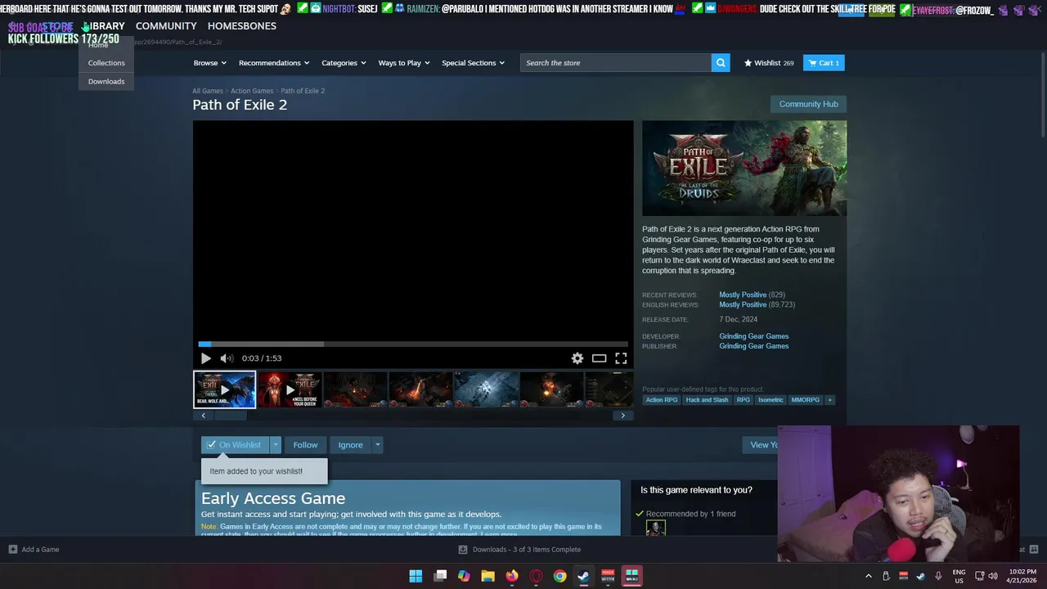Select Collections in Library submenu

(x=106, y=63)
